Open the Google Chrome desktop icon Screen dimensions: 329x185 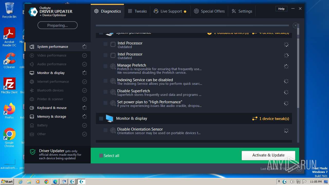(9, 138)
